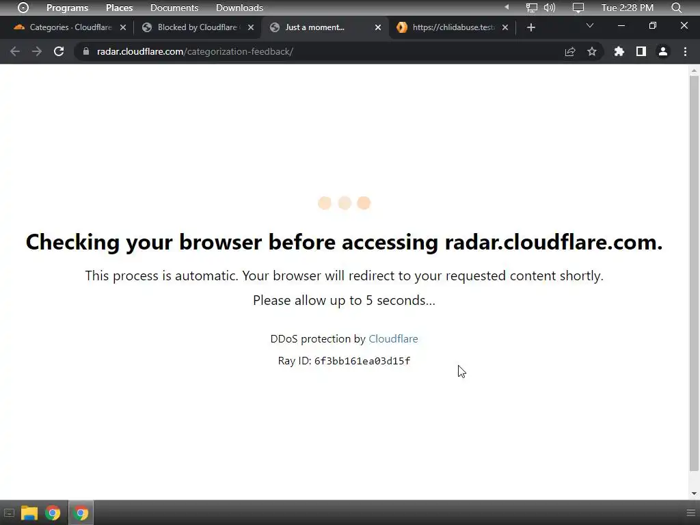Follow the Cloudflare link
700x525 pixels.
(393, 339)
